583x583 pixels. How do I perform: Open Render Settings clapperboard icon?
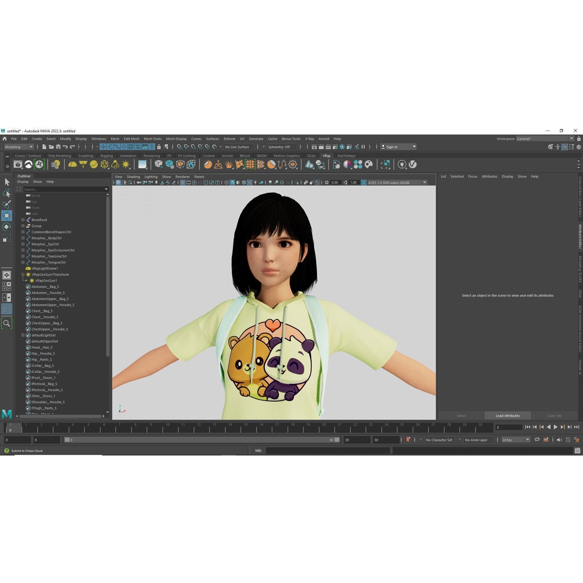click(335, 147)
